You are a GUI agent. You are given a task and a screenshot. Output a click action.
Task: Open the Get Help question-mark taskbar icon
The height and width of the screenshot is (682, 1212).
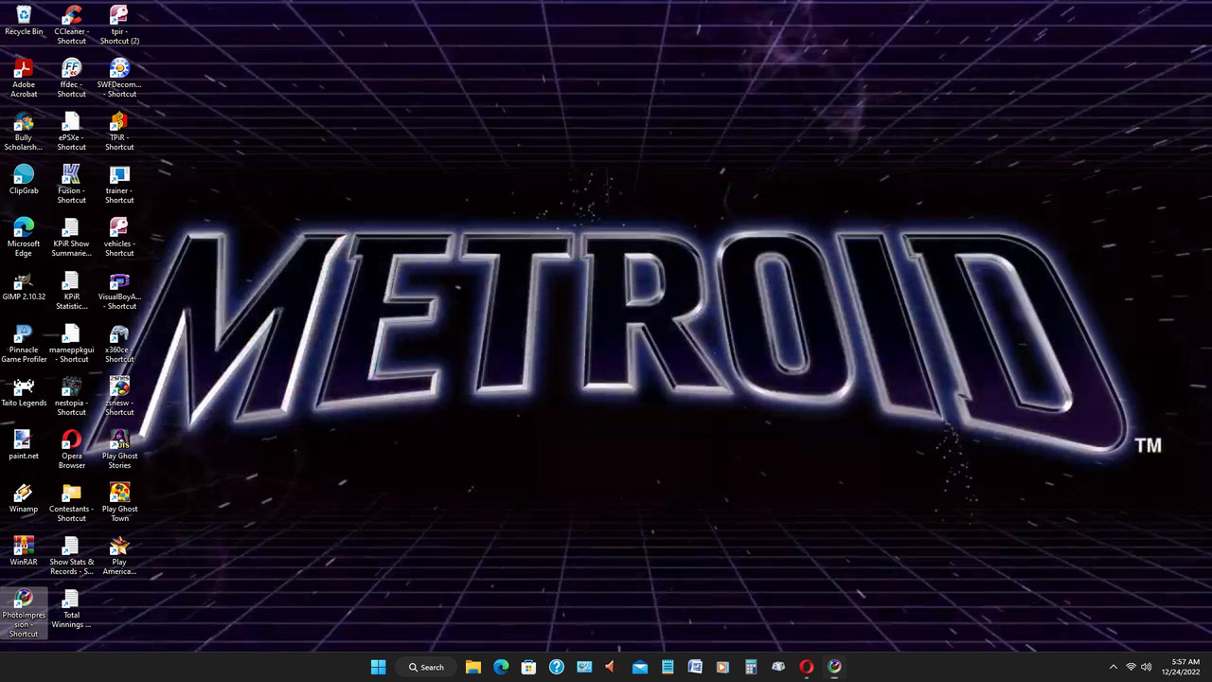[557, 667]
